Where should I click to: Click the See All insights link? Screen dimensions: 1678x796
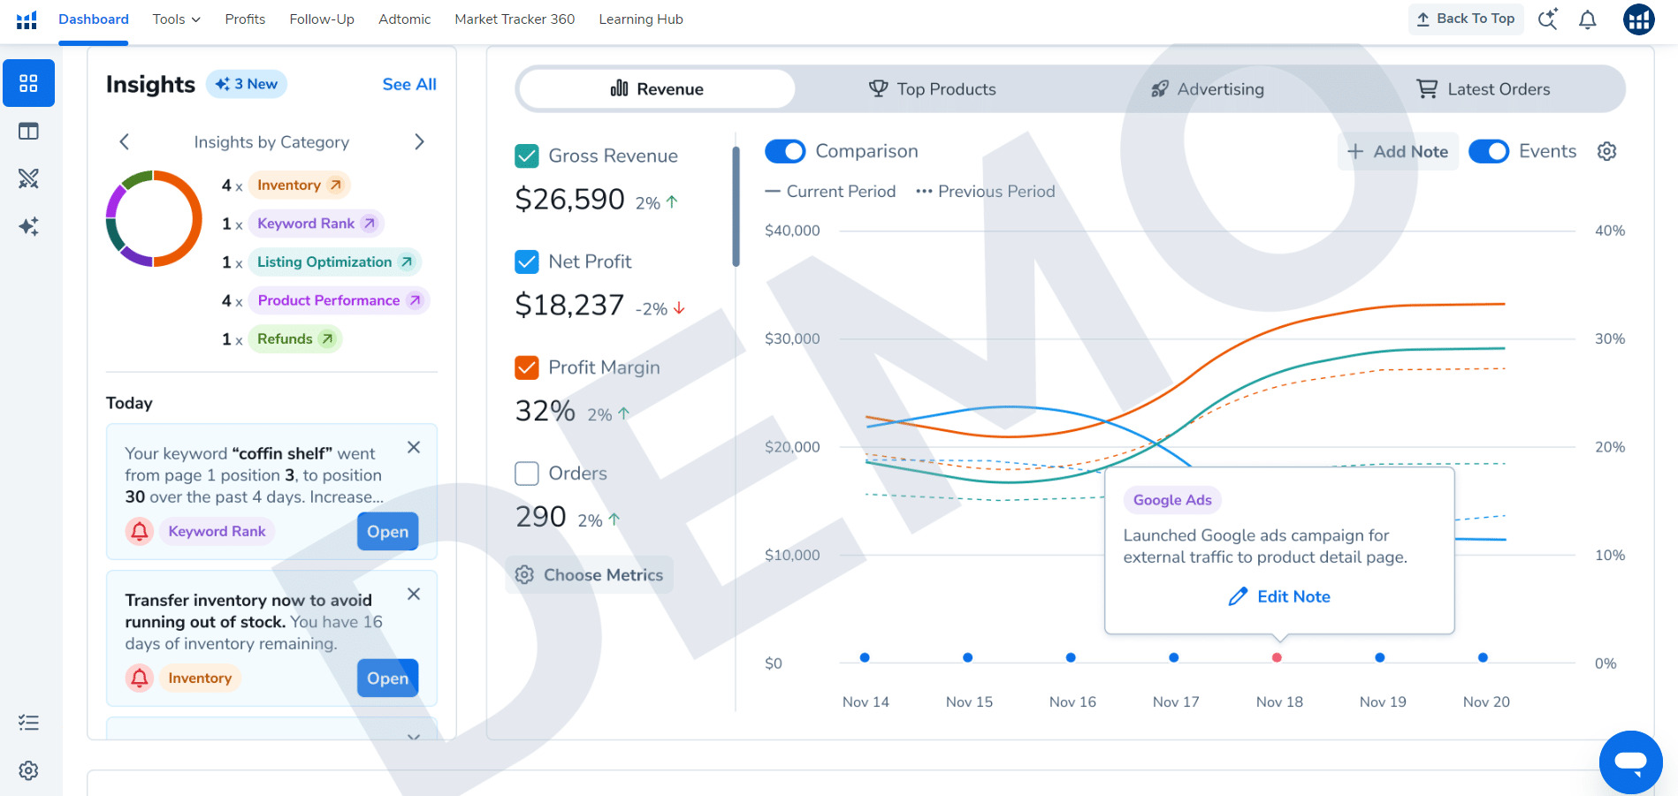click(x=409, y=84)
